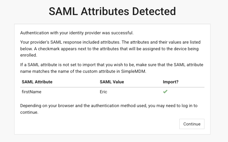The width and height of the screenshot is (228, 142).
Task: Click the "Import?" column header
Action: 170,82
